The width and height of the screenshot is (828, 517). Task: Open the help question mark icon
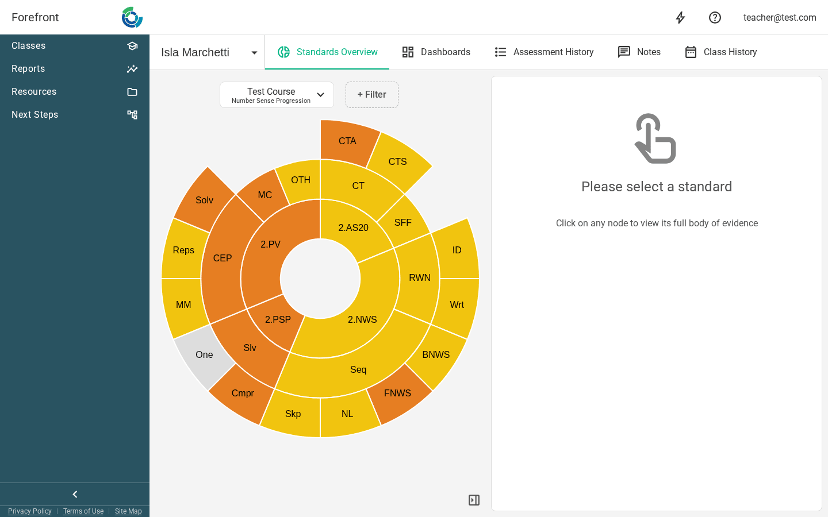click(715, 17)
